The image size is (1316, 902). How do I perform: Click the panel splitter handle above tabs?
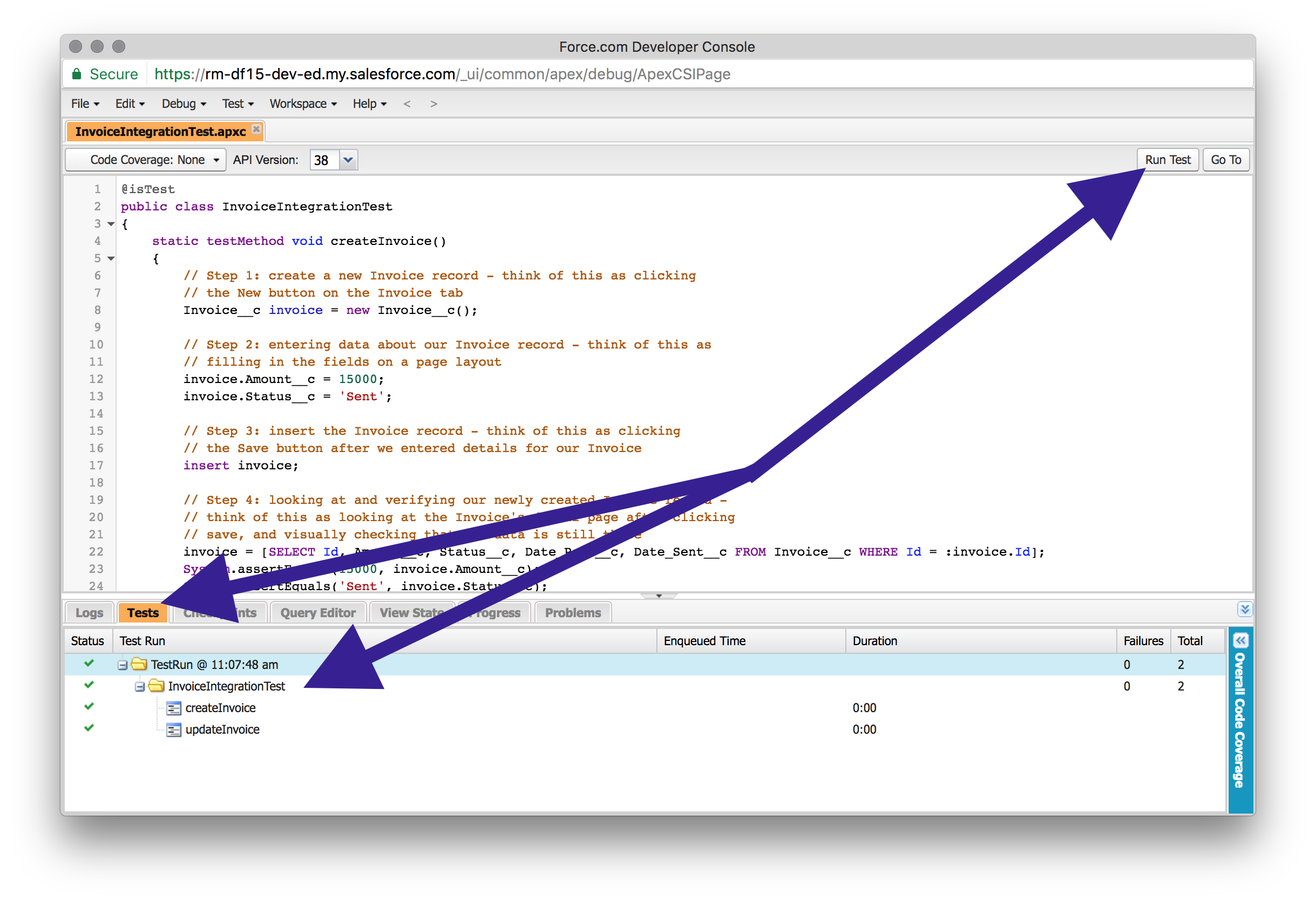pyautogui.click(x=659, y=596)
